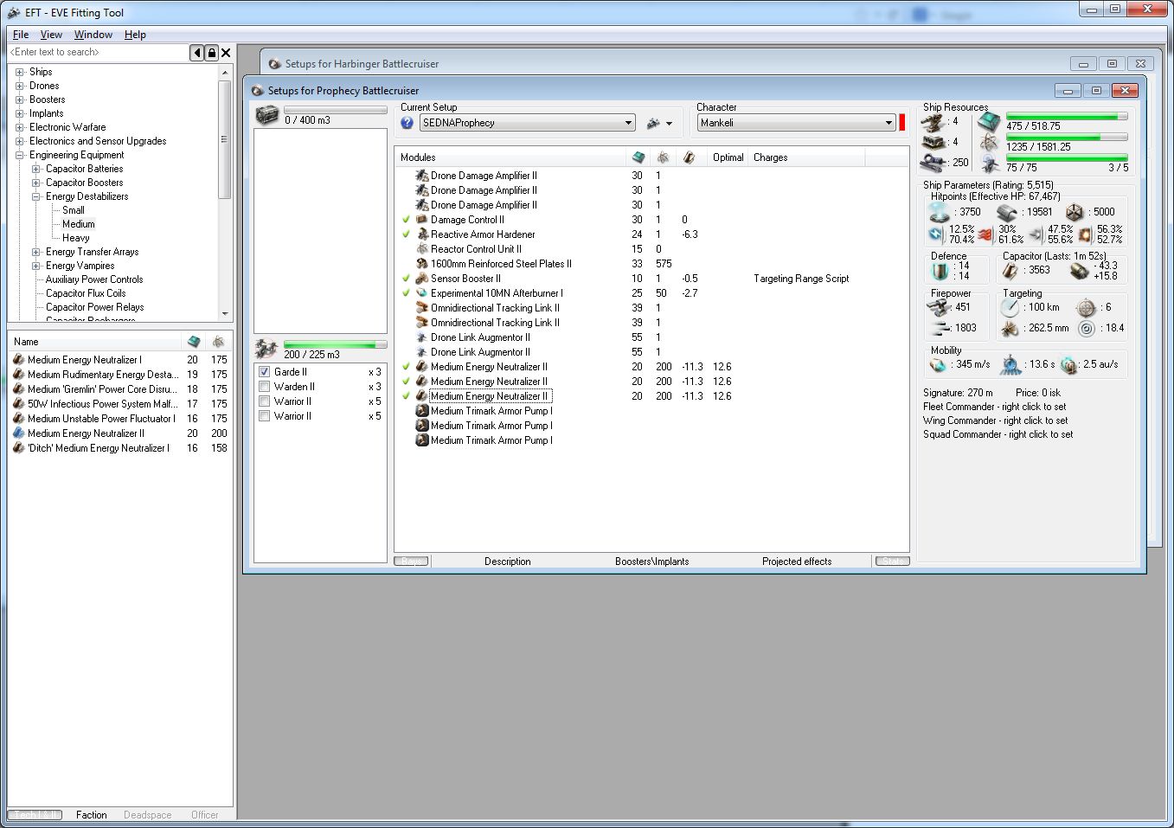
Task: Switch to the Description tab
Action: tap(508, 562)
